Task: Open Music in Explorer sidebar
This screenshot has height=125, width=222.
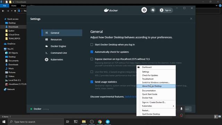Action: click(11, 68)
